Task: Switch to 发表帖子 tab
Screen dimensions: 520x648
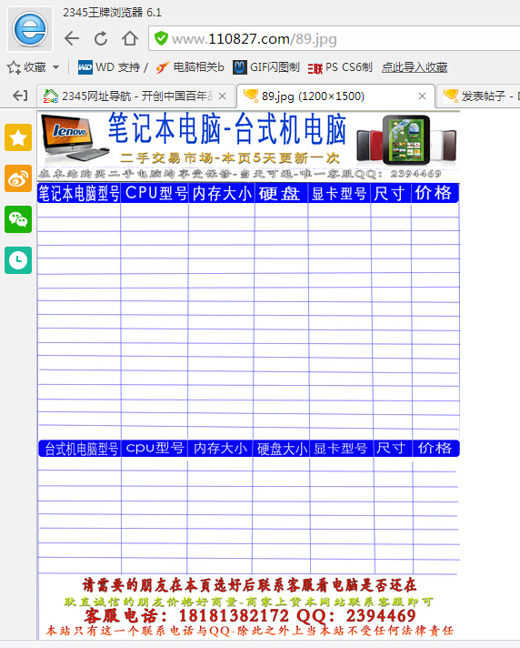Action: point(479,96)
